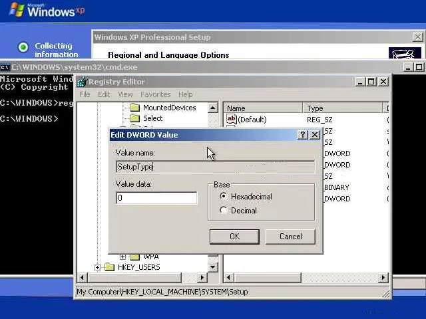Select the MountedDevices folder icon
This screenshot has width=426, height=319.
tap(134, 108)
